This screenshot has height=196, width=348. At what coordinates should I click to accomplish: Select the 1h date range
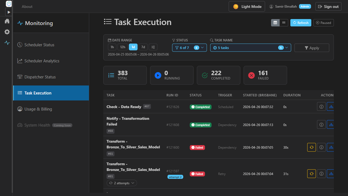pyautogui.click(x=112, y=47)
